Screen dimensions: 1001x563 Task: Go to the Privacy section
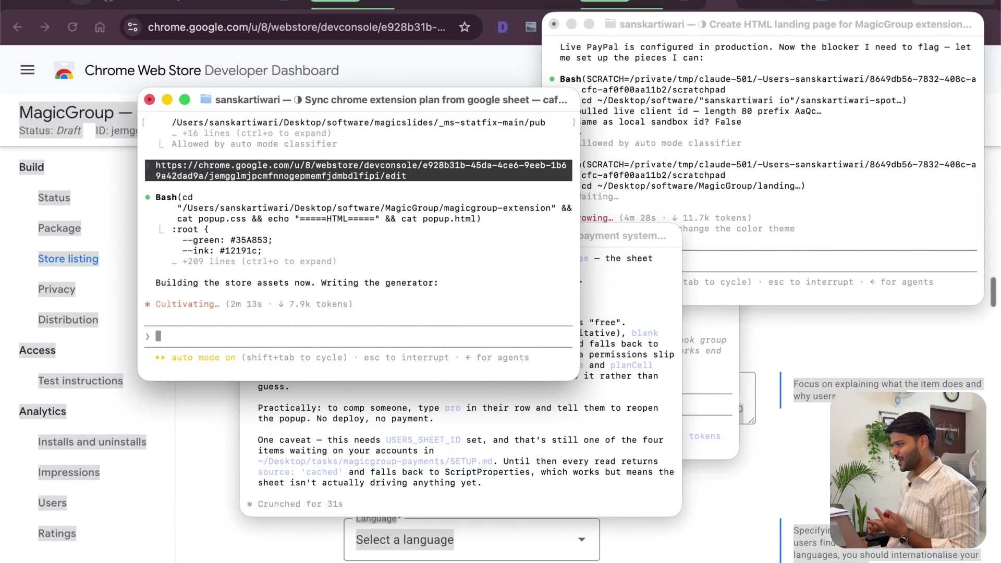click(56, 289)
